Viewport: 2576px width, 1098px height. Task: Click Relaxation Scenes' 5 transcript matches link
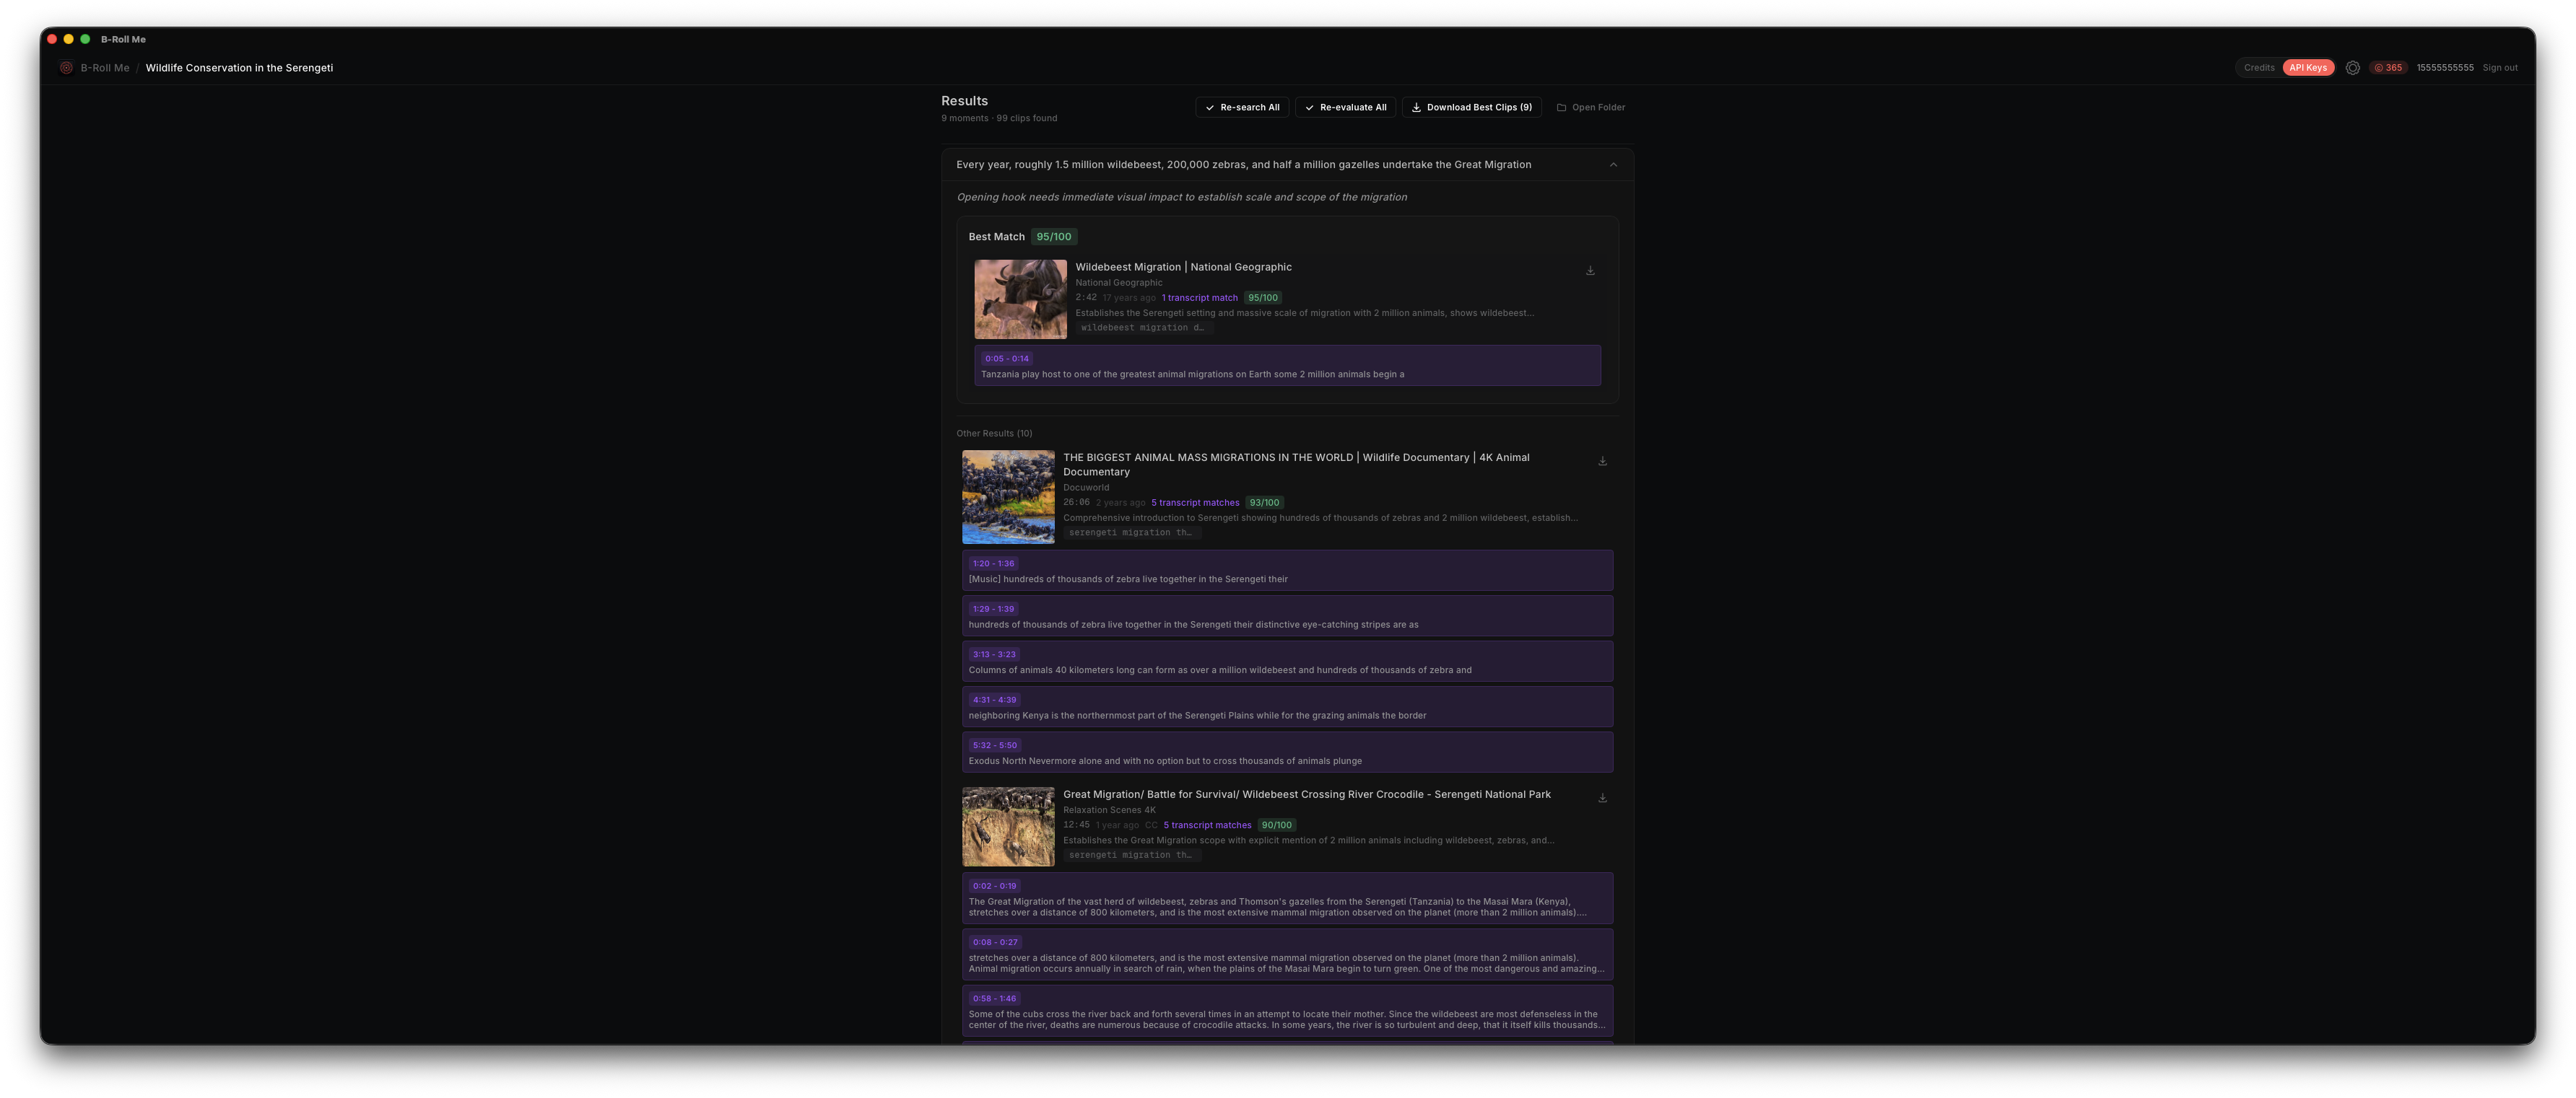click(1207, 825)
